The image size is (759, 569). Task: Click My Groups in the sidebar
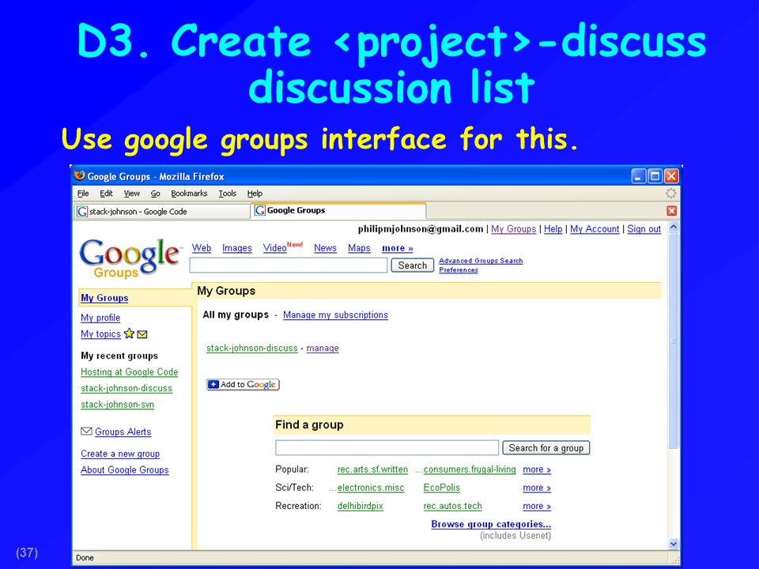(x=104, y=298)
